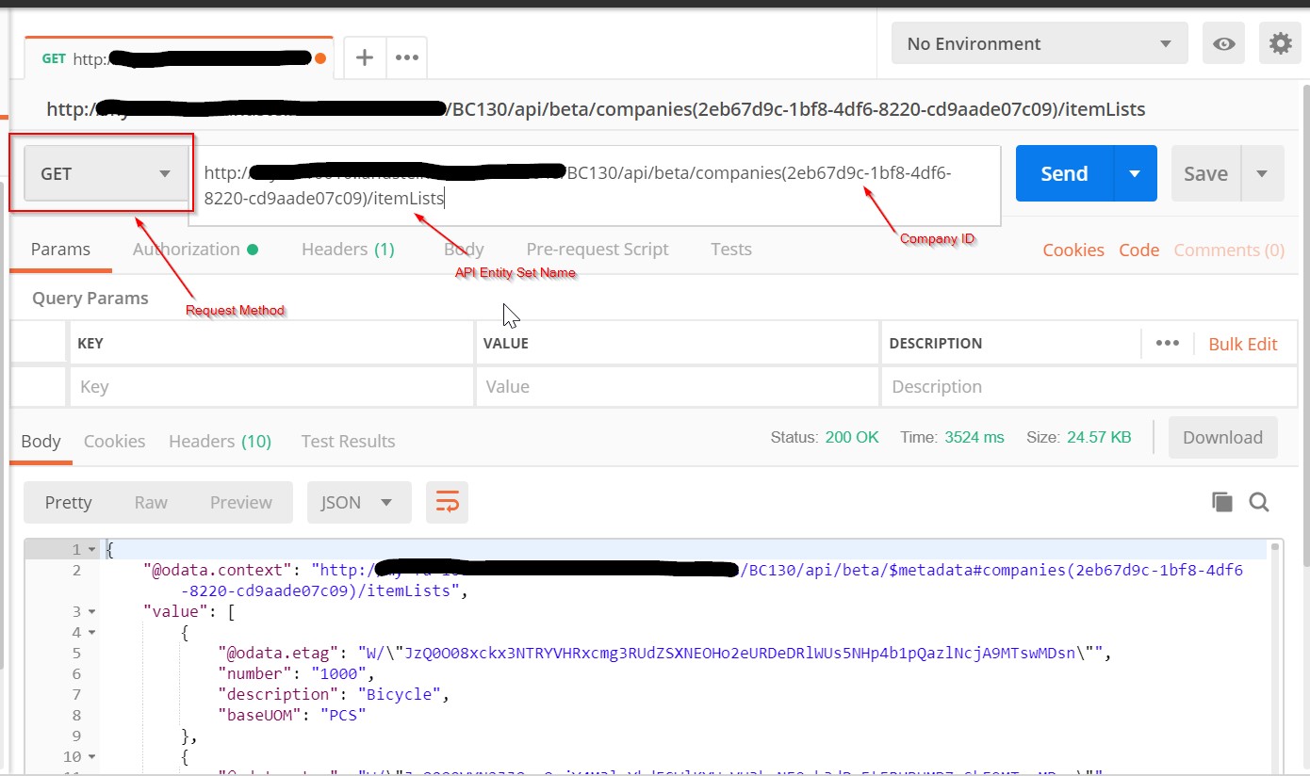Open the GET request method dropdown
Viewport: 1310px width, 776px height.
click(x=106, y=174)
